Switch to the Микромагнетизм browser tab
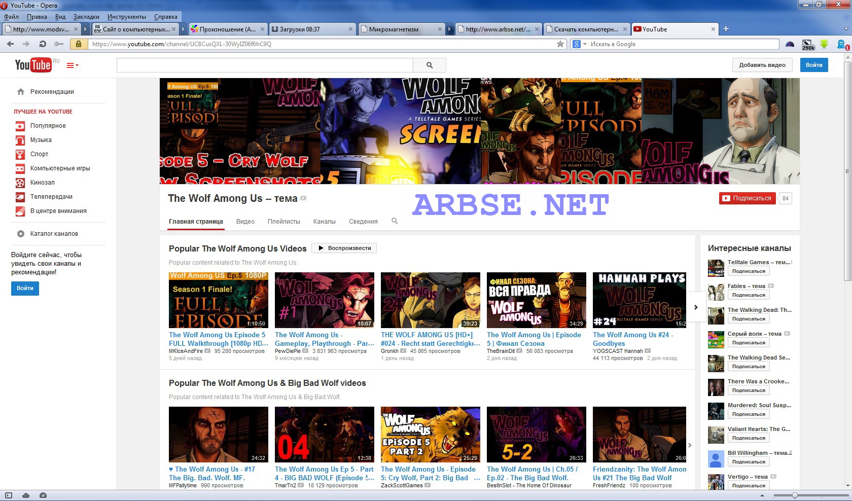This screenshot has width=852, height=501. click(x=401, y=29)
